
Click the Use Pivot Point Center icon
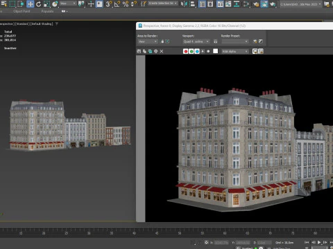click(81, 3)
